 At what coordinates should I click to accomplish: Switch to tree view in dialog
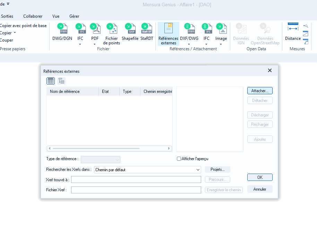click(x=61, y=81)
